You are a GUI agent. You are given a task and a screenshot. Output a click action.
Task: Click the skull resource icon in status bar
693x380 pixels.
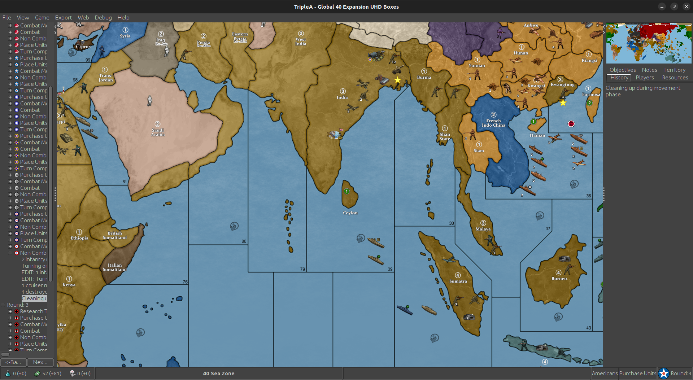click(x=72, y=373)
